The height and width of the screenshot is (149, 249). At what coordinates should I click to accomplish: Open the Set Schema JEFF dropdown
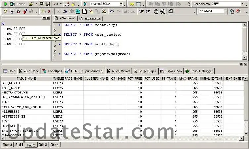[x=242, y=4]
